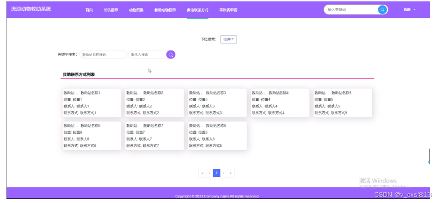
Task: Click the text 联系方式: 联系方式6
Action: click(x=80, y=145)
